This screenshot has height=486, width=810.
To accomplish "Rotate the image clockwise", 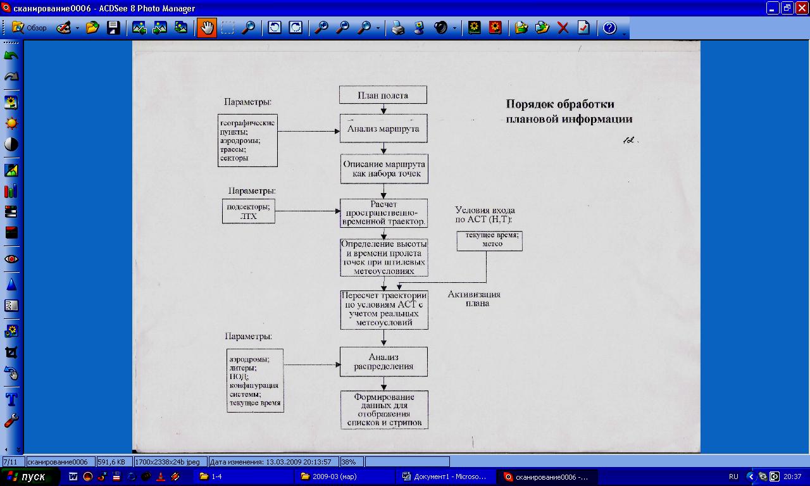I will pyautogui.click(x=296, y=28).
